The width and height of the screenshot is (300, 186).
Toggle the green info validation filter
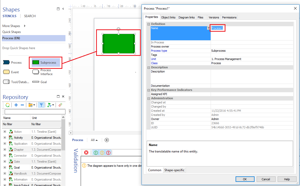click(96, 152)
